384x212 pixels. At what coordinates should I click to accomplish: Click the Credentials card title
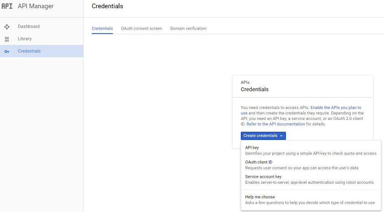click(x=254, y=89)
